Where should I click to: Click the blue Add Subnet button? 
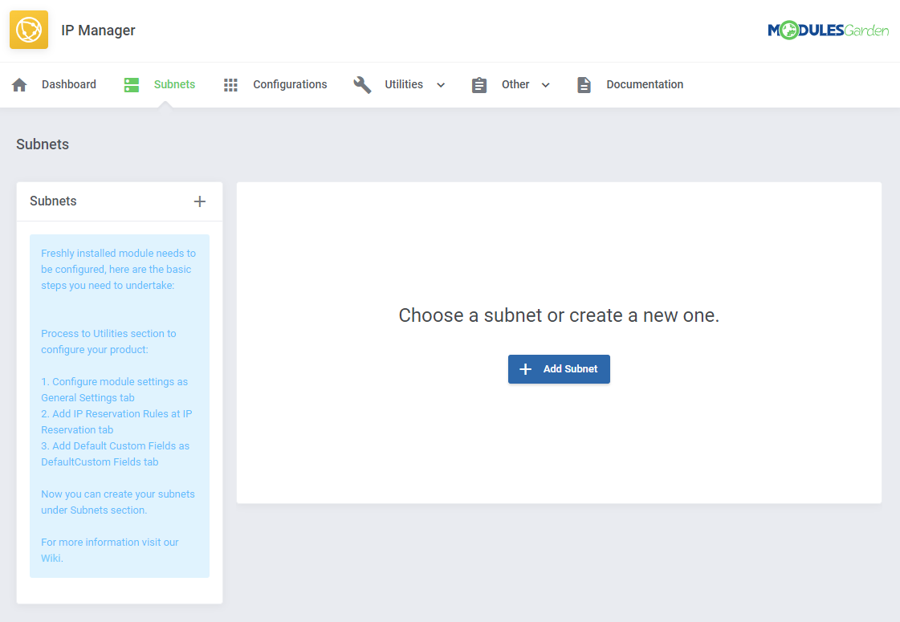pyautogui.click(x=559, y=369)
